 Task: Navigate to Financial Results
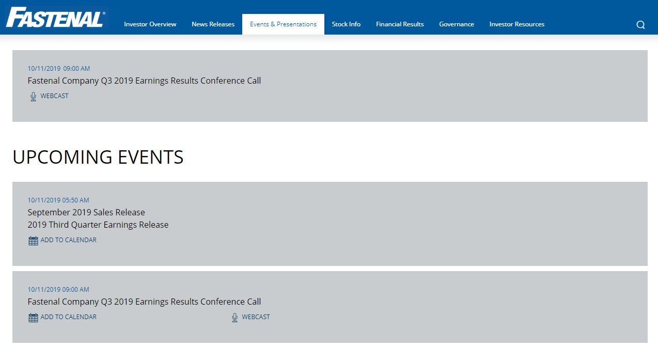[400, 24]
